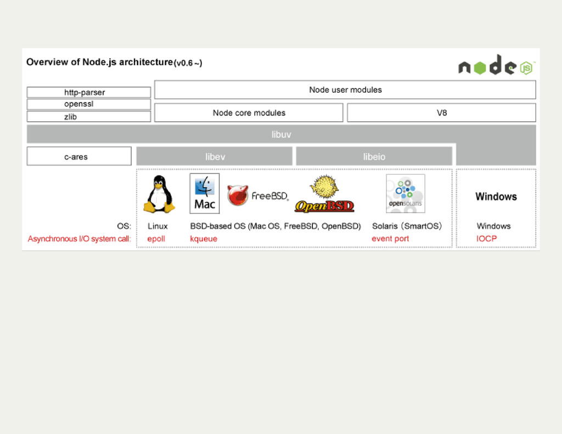The width and height of the screenshot is (562, 434).
Task: Click the Node core modules box
Action: 249,112
